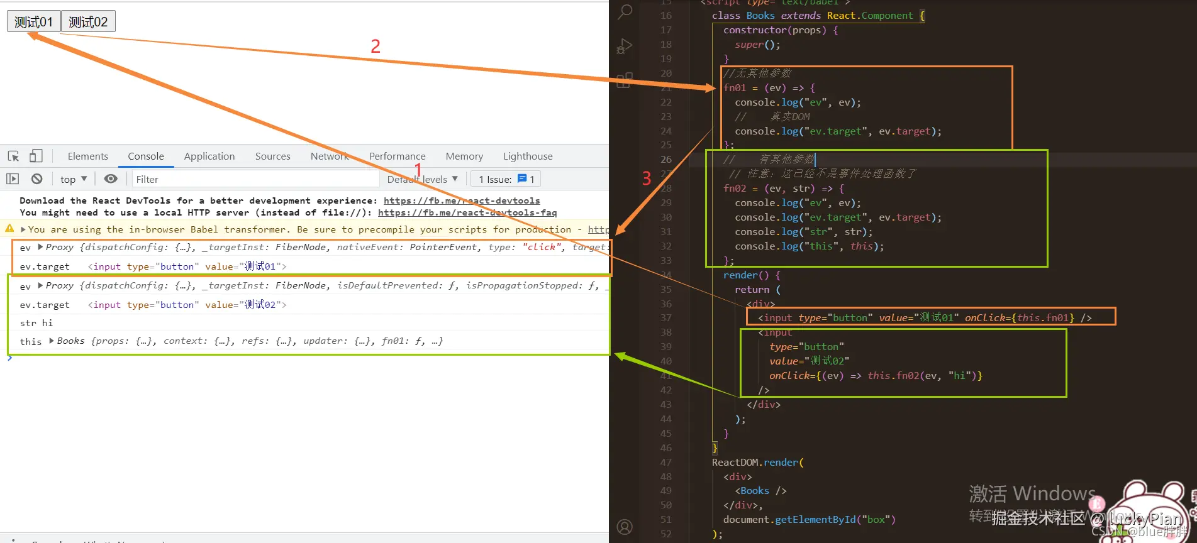
Task: Open the Accounts icon in activity bar
Action: click(x=625, y=527)
